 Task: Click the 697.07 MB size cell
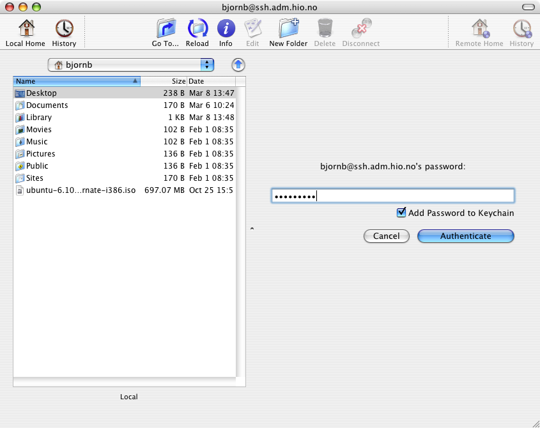pyautogui.click(x=165, y=190)
